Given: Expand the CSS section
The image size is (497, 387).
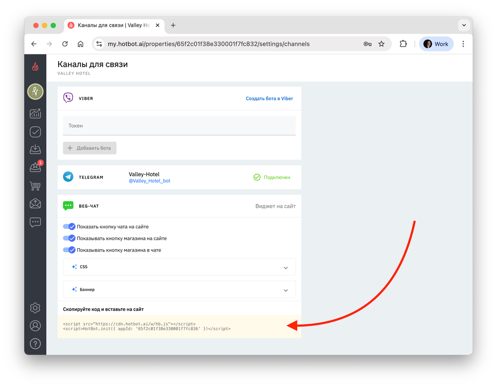Looking at the screenshot, I should [x=179, y=267].
